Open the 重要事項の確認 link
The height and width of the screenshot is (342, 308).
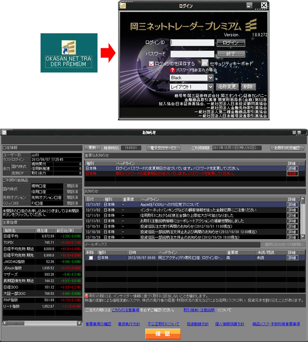pyautogui.click(x=98, y=324)
